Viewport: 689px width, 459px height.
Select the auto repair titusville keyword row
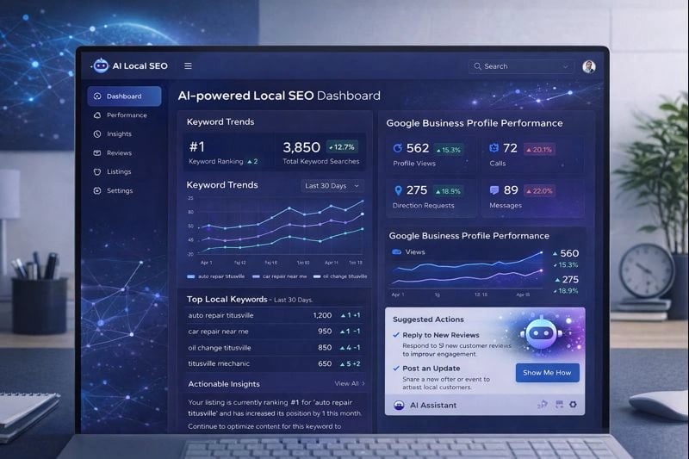[x=275, y=315]
